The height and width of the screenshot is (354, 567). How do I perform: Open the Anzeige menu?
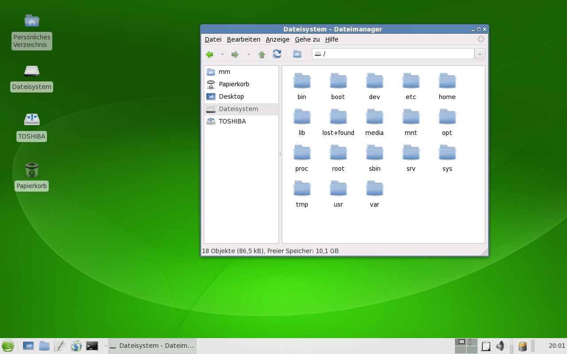point(278,39)
